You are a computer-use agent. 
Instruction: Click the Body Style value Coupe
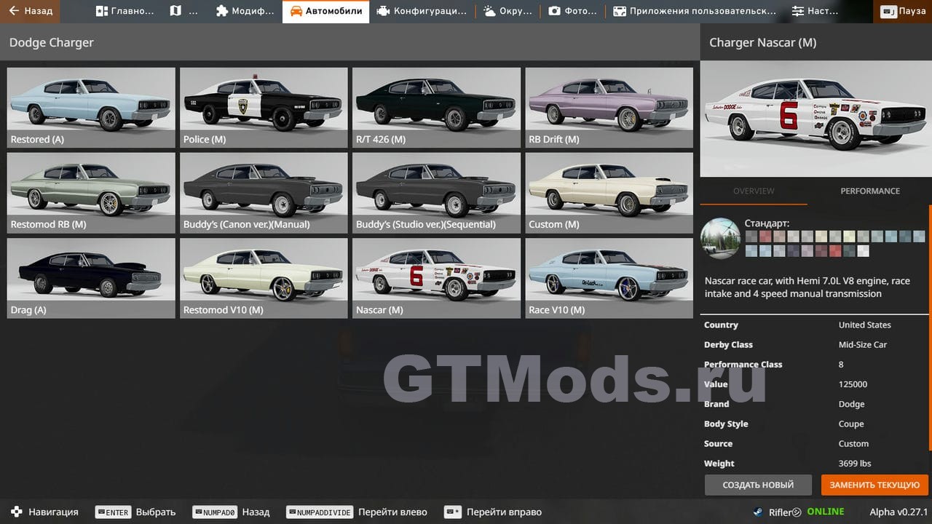(851, 424)
